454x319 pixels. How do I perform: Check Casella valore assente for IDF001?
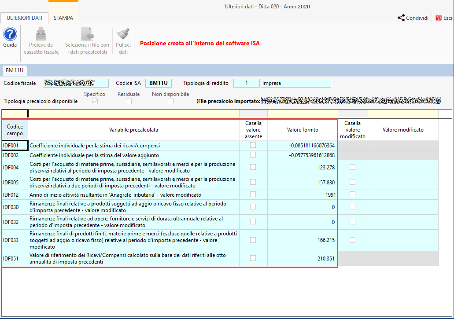(253, 145)
